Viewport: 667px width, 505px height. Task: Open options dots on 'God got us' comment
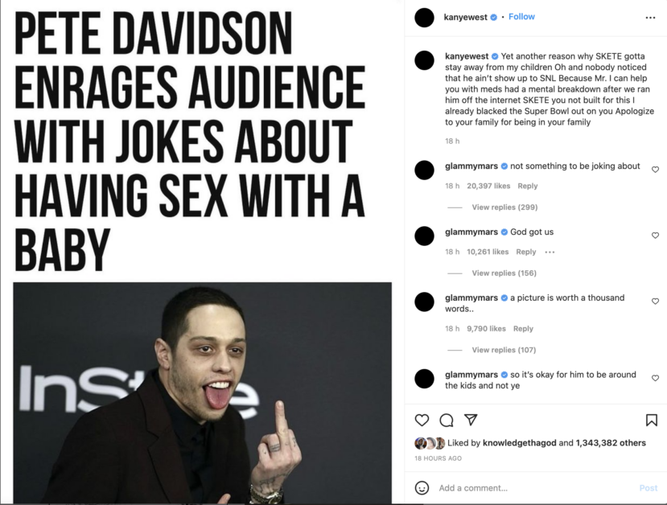[550, 252]
